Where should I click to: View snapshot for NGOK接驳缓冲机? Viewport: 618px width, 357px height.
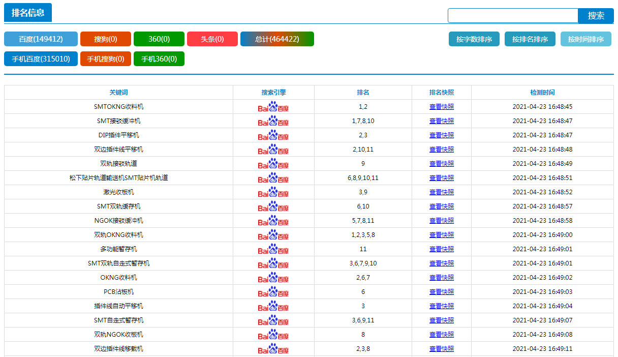[x=442, y=221]
